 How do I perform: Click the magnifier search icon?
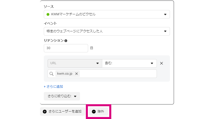(x=51, y=74)
